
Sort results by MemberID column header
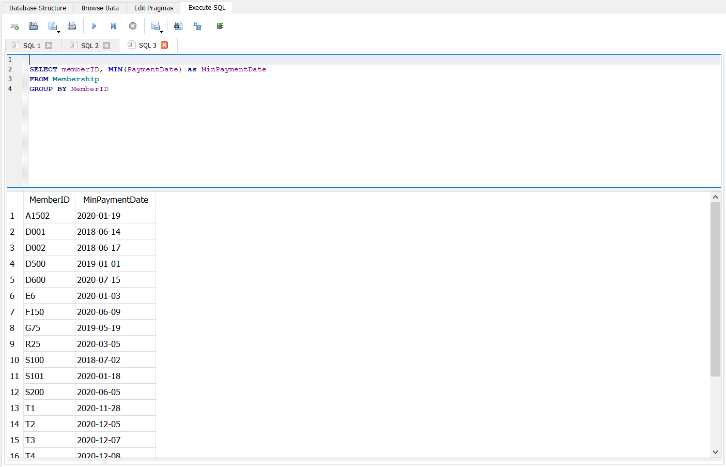click(x=49, y=200)
